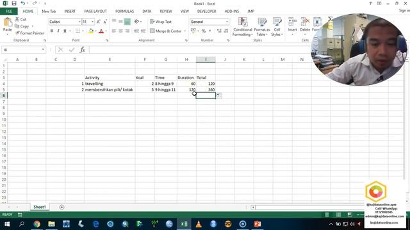Toggle Bold formatting

coord(52,31)
